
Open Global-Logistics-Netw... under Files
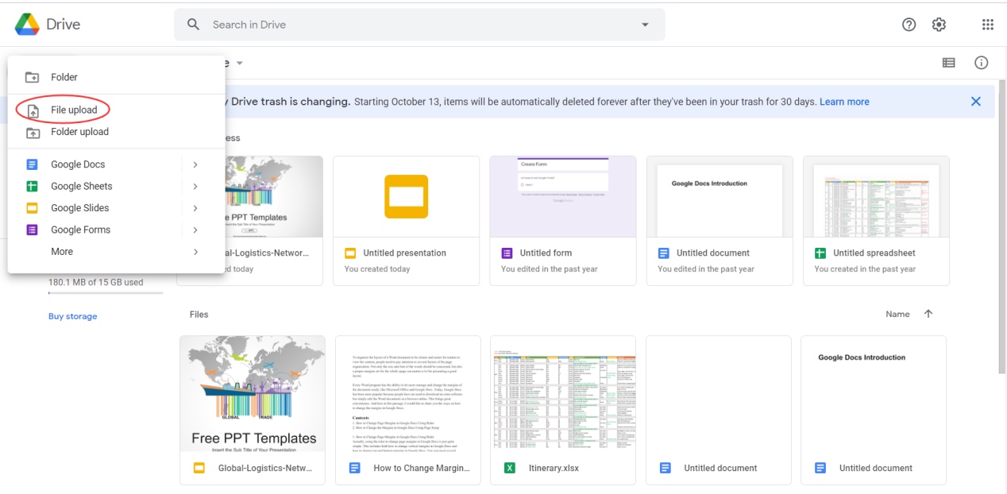click(253, 410)
